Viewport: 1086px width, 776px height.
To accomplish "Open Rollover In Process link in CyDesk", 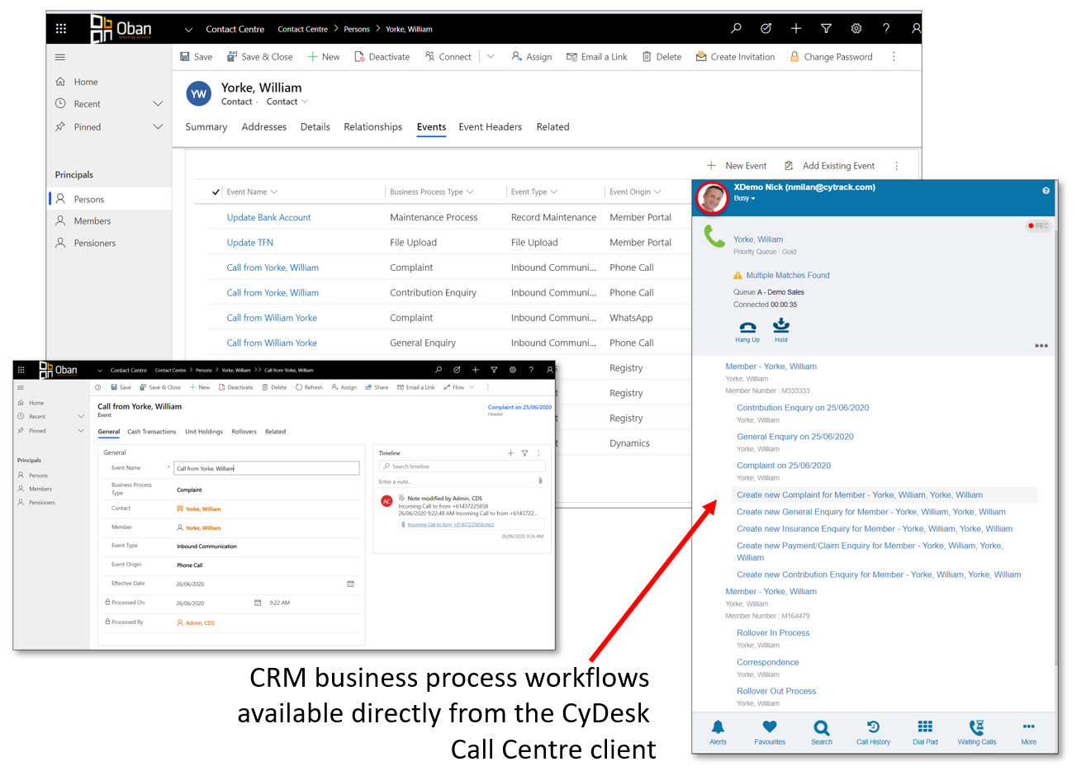I will point(773,633).
